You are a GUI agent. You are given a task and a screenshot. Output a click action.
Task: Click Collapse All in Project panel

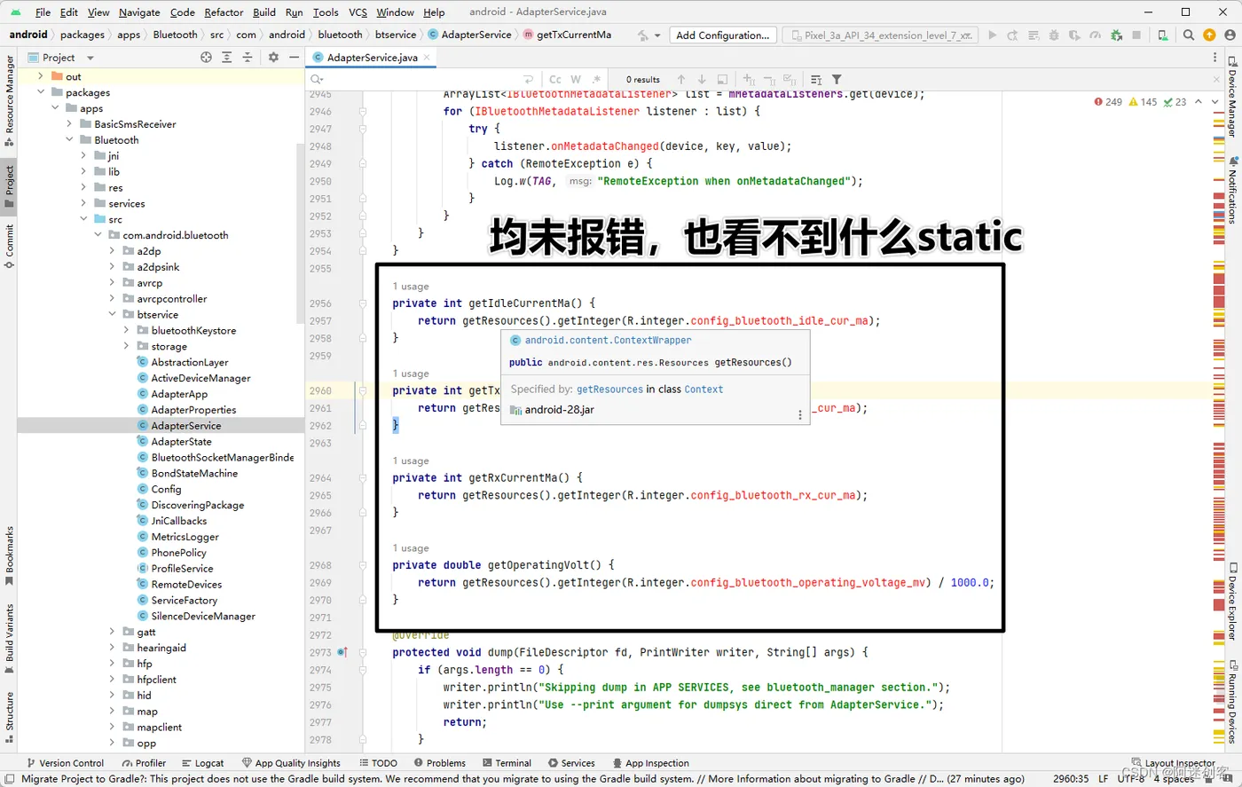[x=248, y=57]
